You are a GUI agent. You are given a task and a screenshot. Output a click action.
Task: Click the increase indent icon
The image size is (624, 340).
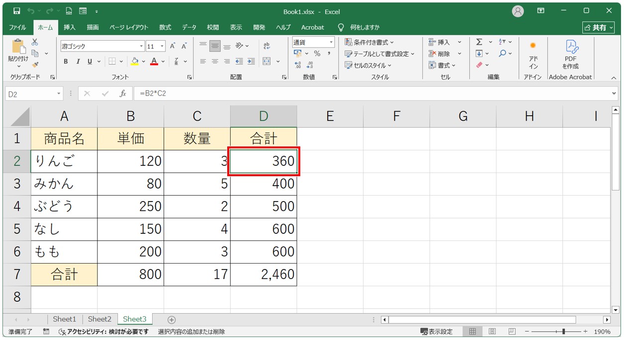[x=251, y=62]
